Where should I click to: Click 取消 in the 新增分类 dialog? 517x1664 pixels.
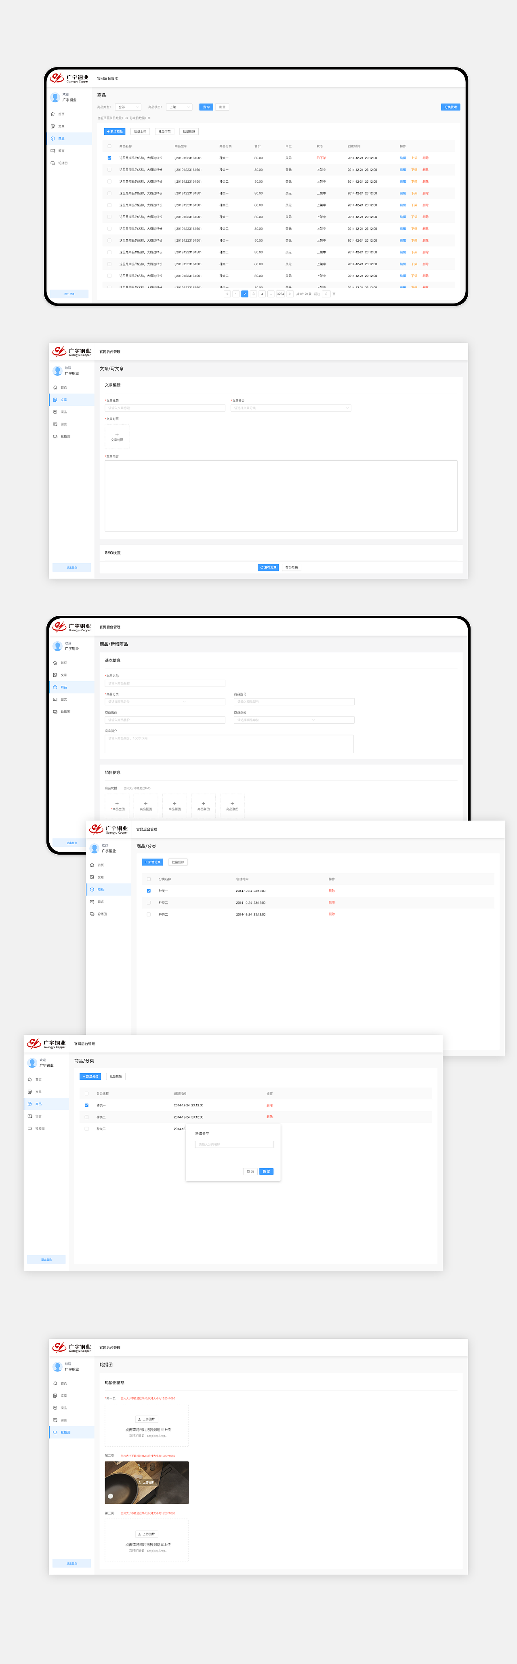[x=250, y=1171]
